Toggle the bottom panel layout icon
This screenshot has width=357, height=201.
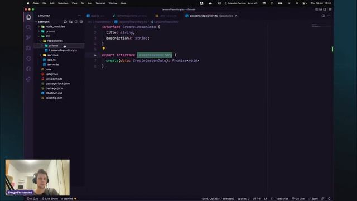(x=321, y=9)
